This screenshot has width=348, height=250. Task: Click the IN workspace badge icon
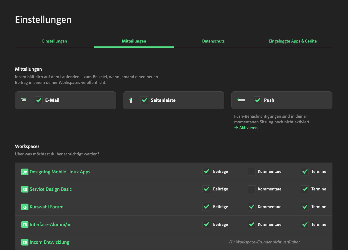tap(25, 225)
